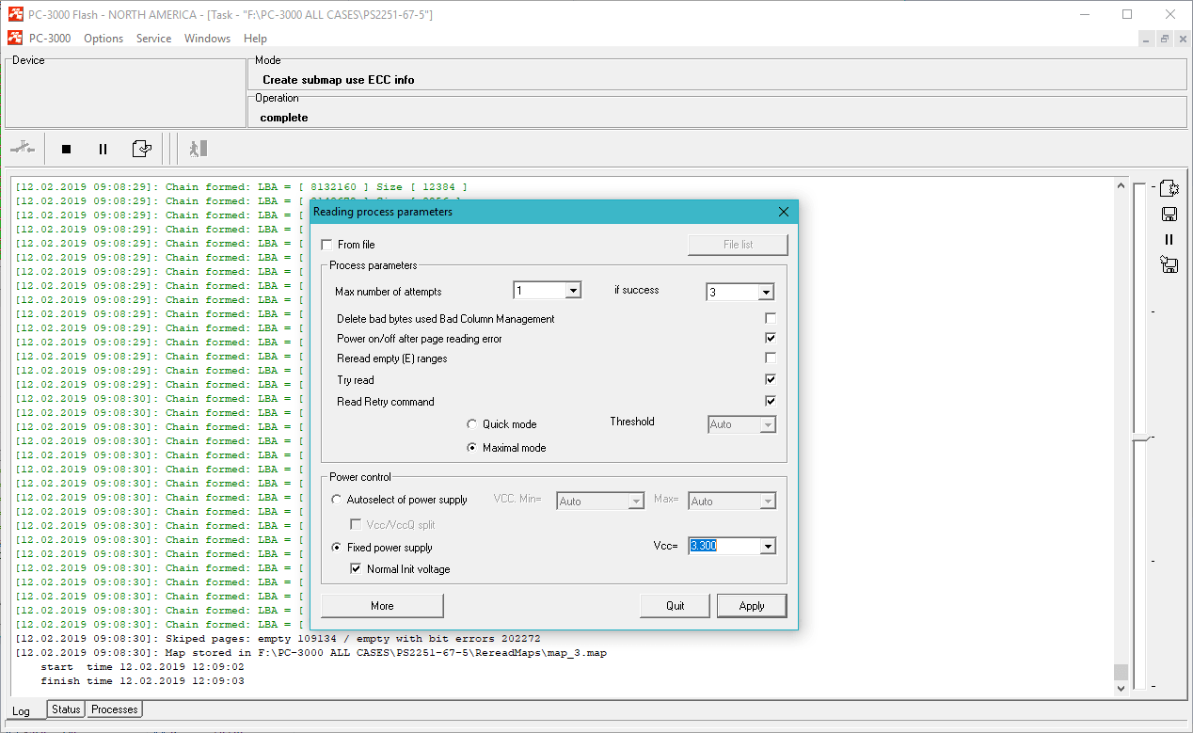Viewport: 1193px width, 733px height.
Task: Click the pause button in the main toolbar
Action: click(103, 149)
